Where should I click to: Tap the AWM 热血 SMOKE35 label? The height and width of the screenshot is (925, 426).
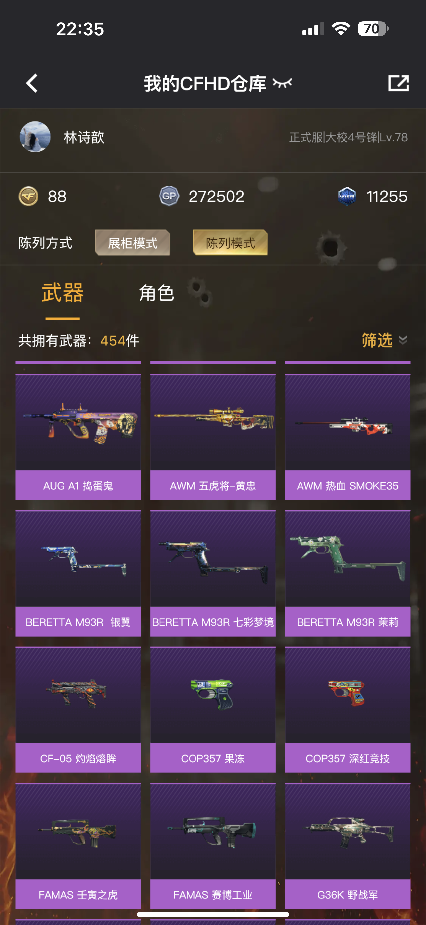pyautogui.click(x=348, y=485)
